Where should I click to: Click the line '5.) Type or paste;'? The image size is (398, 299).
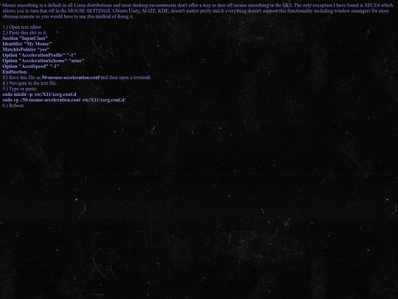tap(20, 89)
